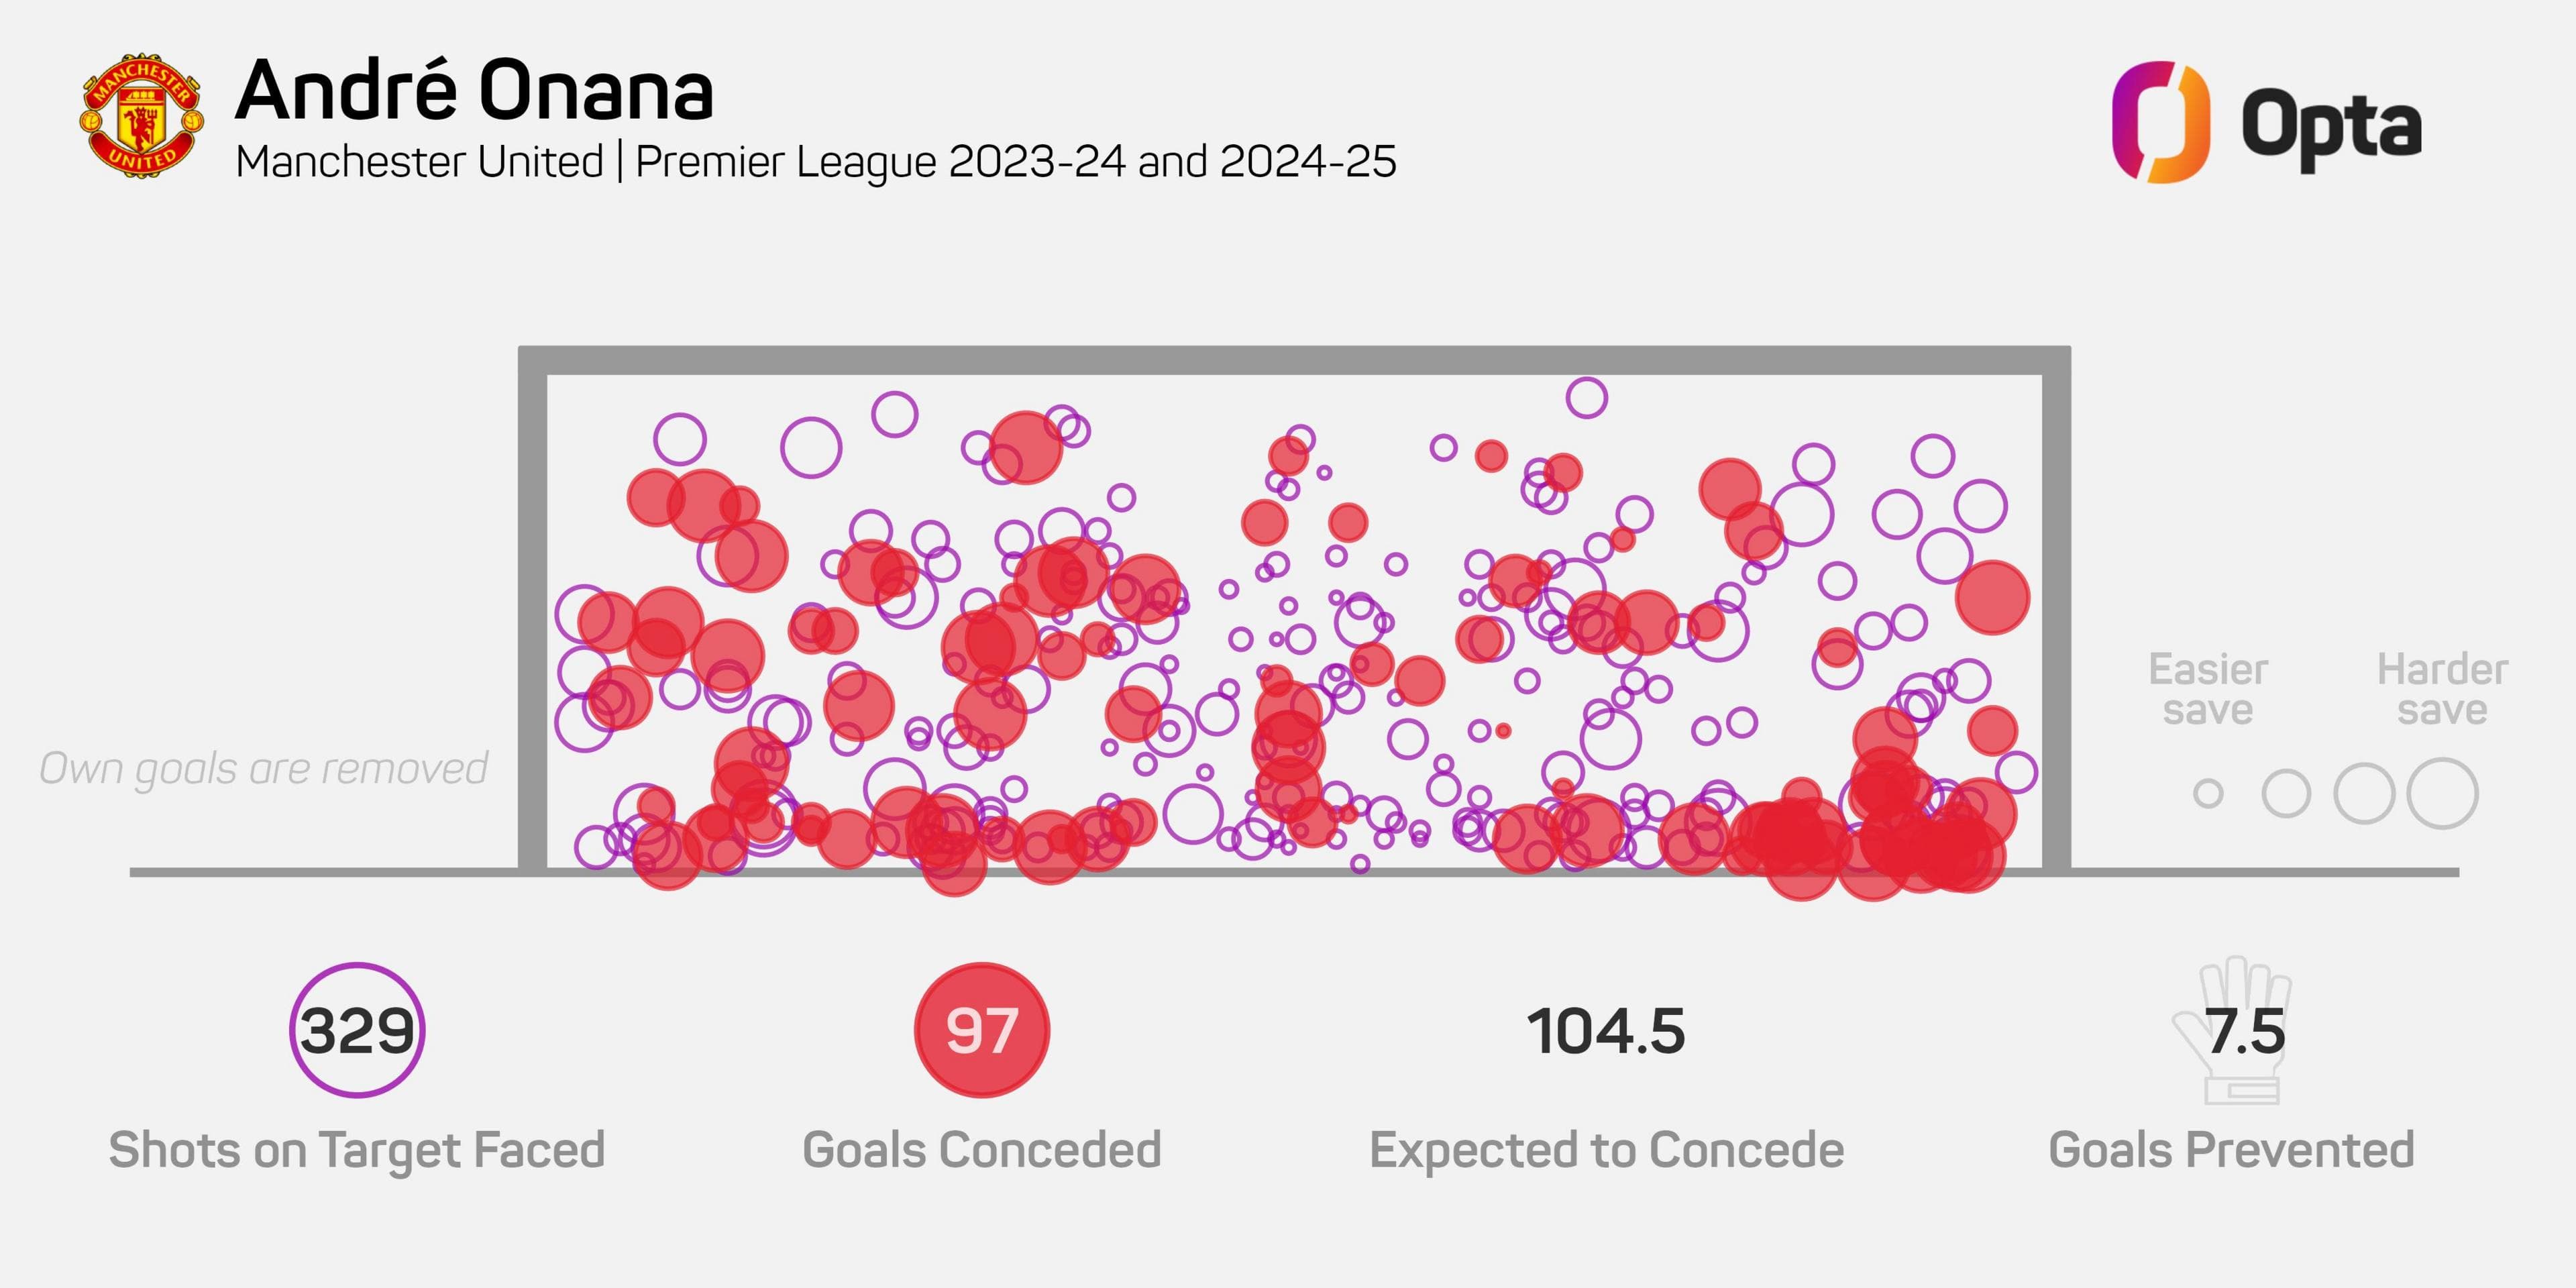Click the Shots on Target Faced label

357,1150
